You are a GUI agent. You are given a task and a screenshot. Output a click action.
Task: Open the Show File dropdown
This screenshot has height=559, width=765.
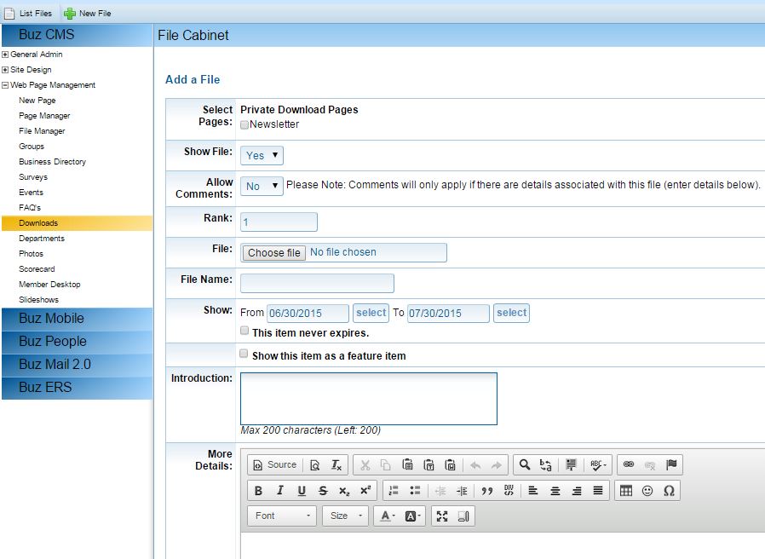click(262, 156)
